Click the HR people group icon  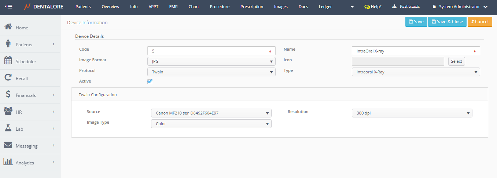point(8,111)
